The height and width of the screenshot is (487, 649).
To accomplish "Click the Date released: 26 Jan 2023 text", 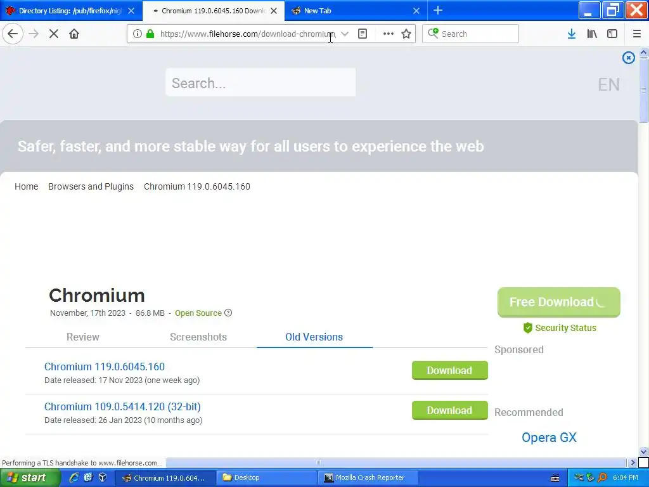I will pyautogui.click(x=124, y=420).
